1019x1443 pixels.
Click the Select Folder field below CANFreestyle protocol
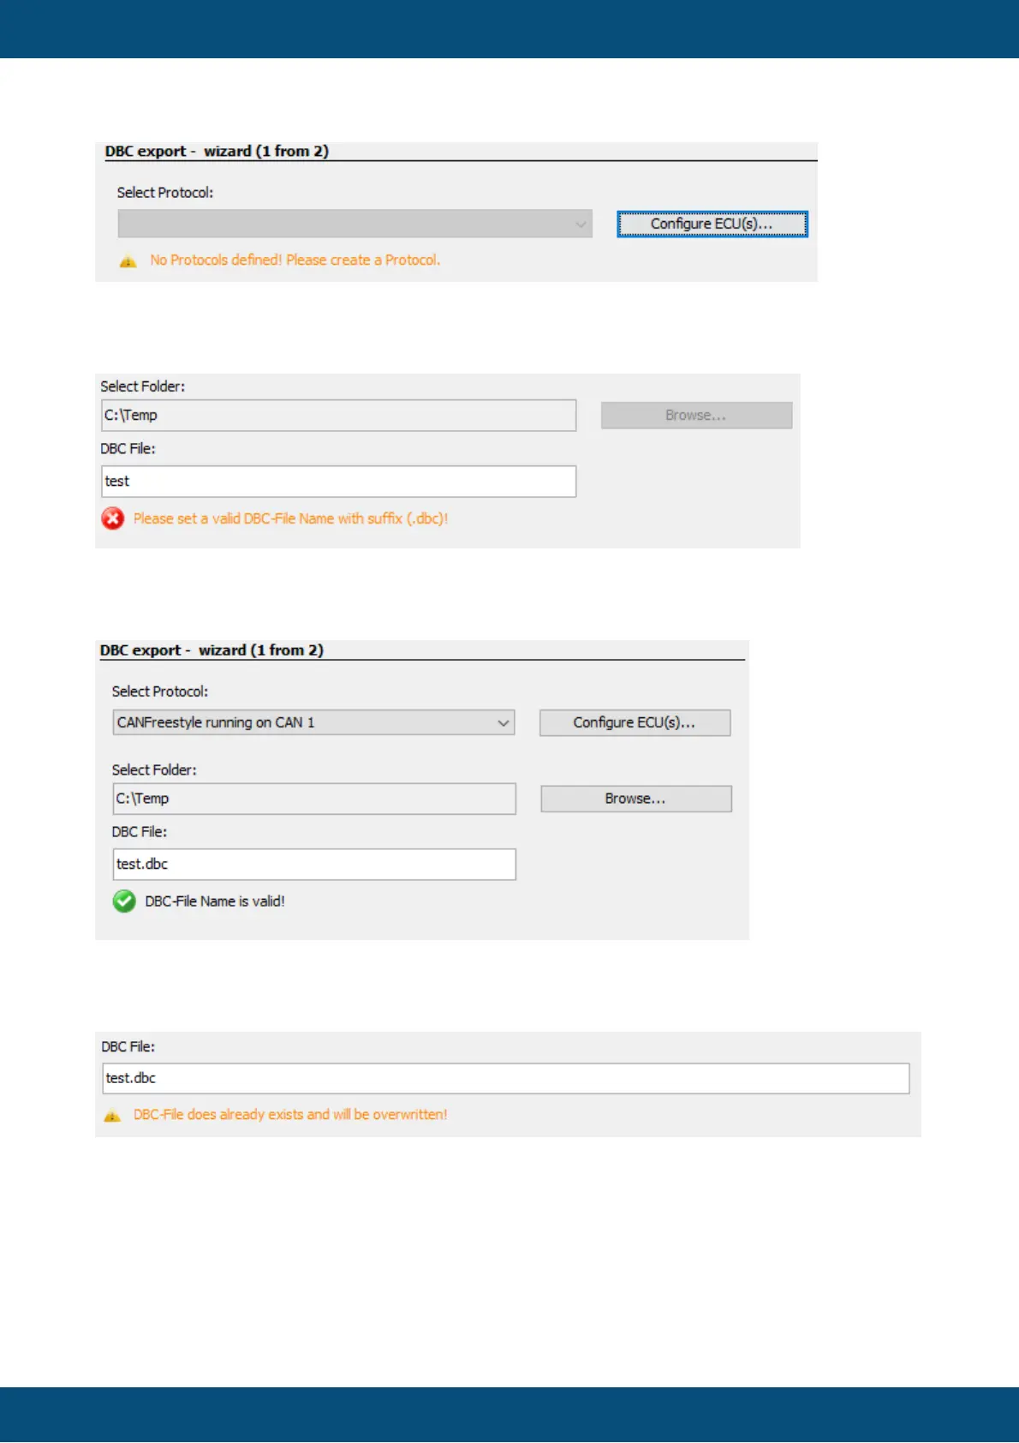point(313,799)
